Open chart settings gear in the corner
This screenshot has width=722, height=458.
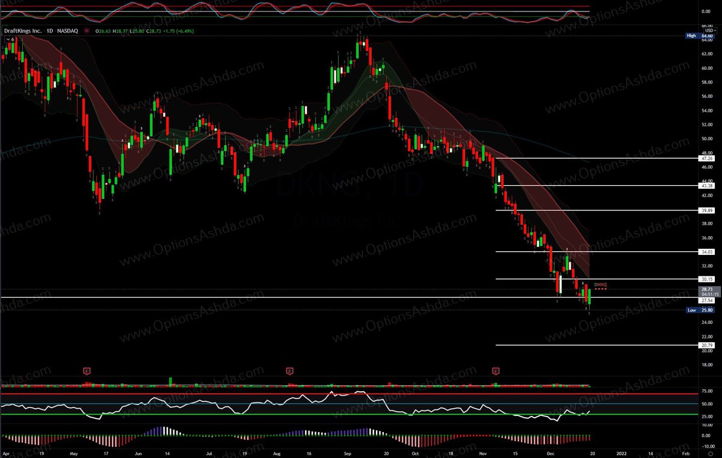[x=709, y=453]
